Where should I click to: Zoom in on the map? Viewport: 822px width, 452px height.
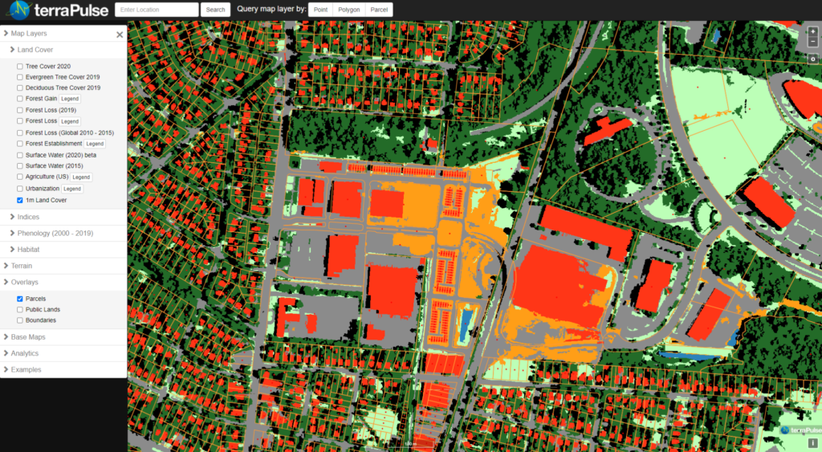click(x=812, y=32)
